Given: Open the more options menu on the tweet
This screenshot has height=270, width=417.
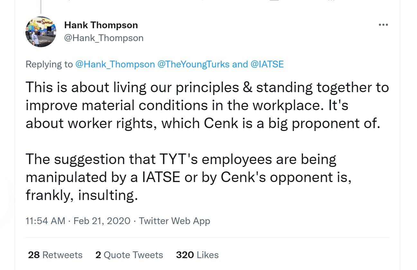Looking at the screenshot, I should pos(383,24).
